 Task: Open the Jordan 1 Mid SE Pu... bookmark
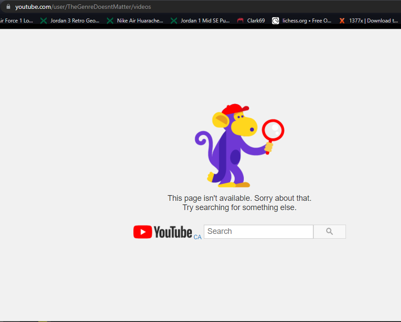[x=205, y=21]
